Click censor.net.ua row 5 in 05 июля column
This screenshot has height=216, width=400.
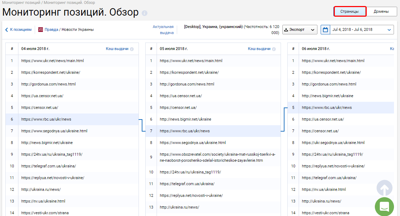coord(178,108)
